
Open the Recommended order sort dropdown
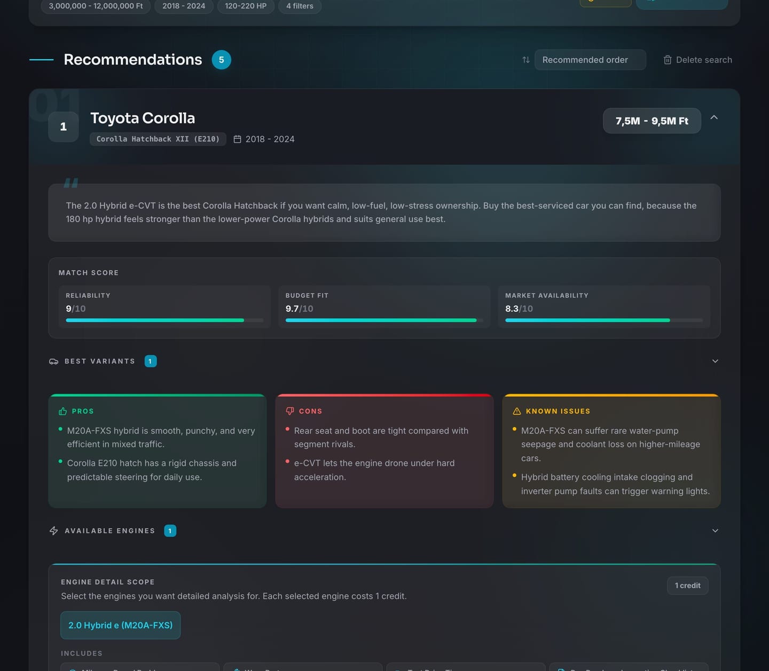[x=590, y=60]
